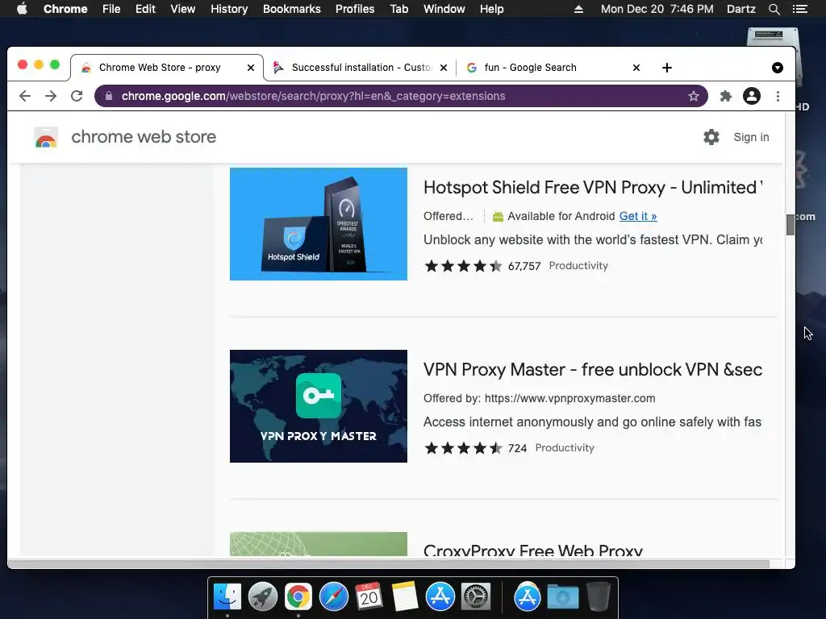Close the fun - Google Search tab
The image size is (826, 619).
(x=636, y=68)
